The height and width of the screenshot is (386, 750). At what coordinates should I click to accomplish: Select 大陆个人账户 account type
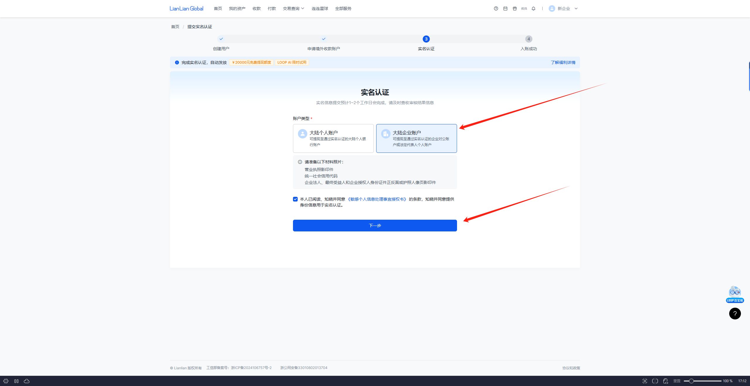333,138
